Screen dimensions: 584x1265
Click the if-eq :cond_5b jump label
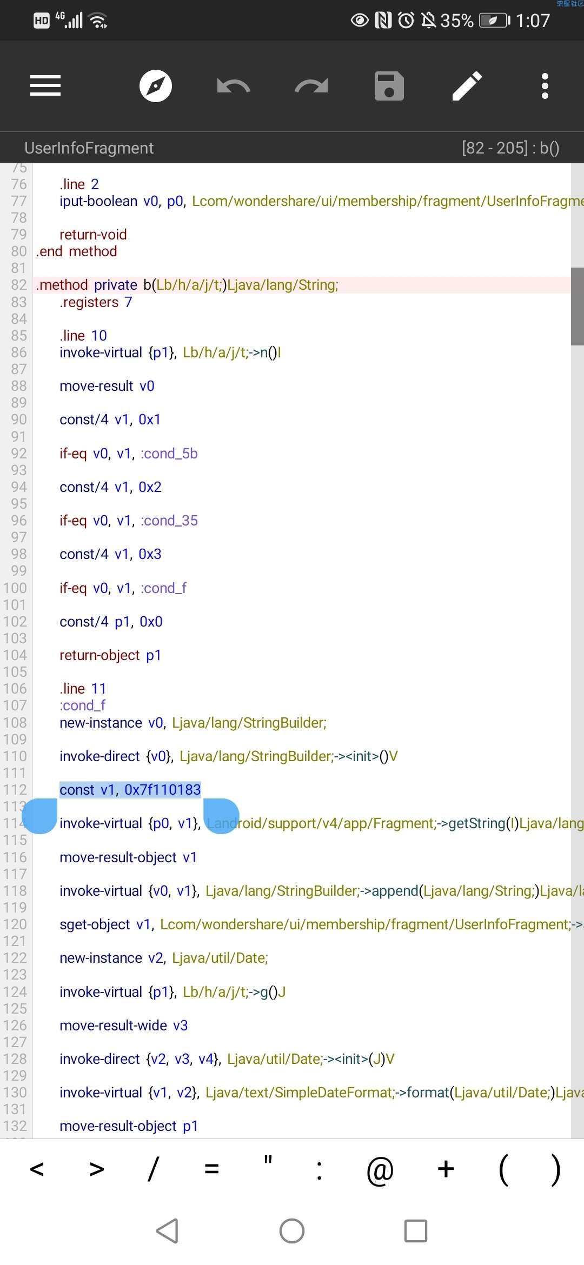click(x=169, y=453)
